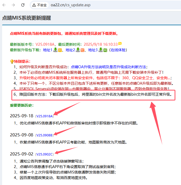This screenshot has height=185, width=181.
Task: Click green square icon after 地址3
Action: tap(105, 50)
